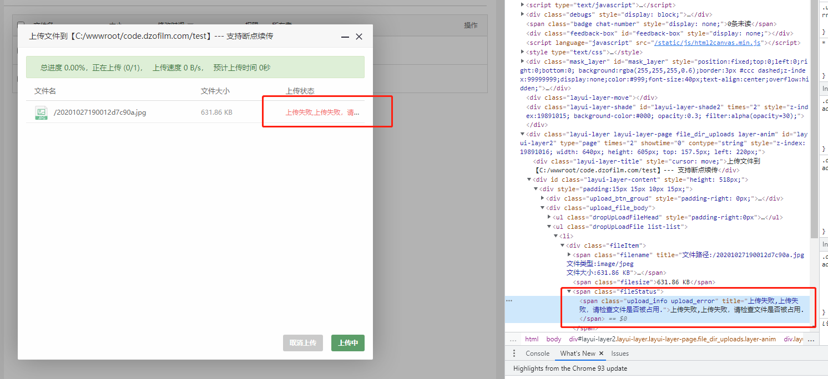Collapse the li node
Viewport: 828px width, 379px height.
556,236
